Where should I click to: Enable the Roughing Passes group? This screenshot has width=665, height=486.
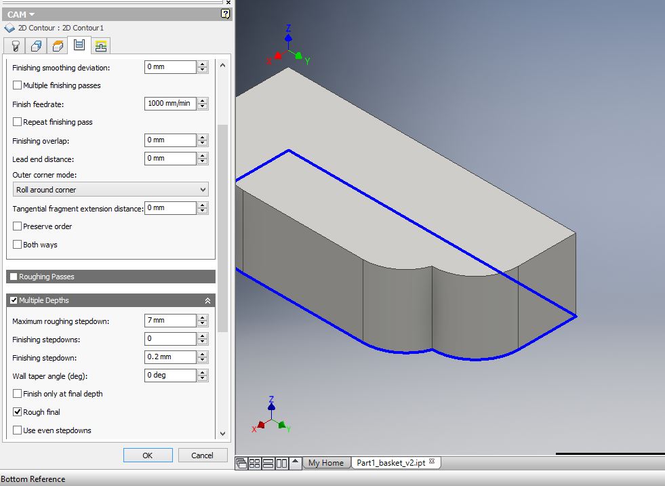pos(14,277)
